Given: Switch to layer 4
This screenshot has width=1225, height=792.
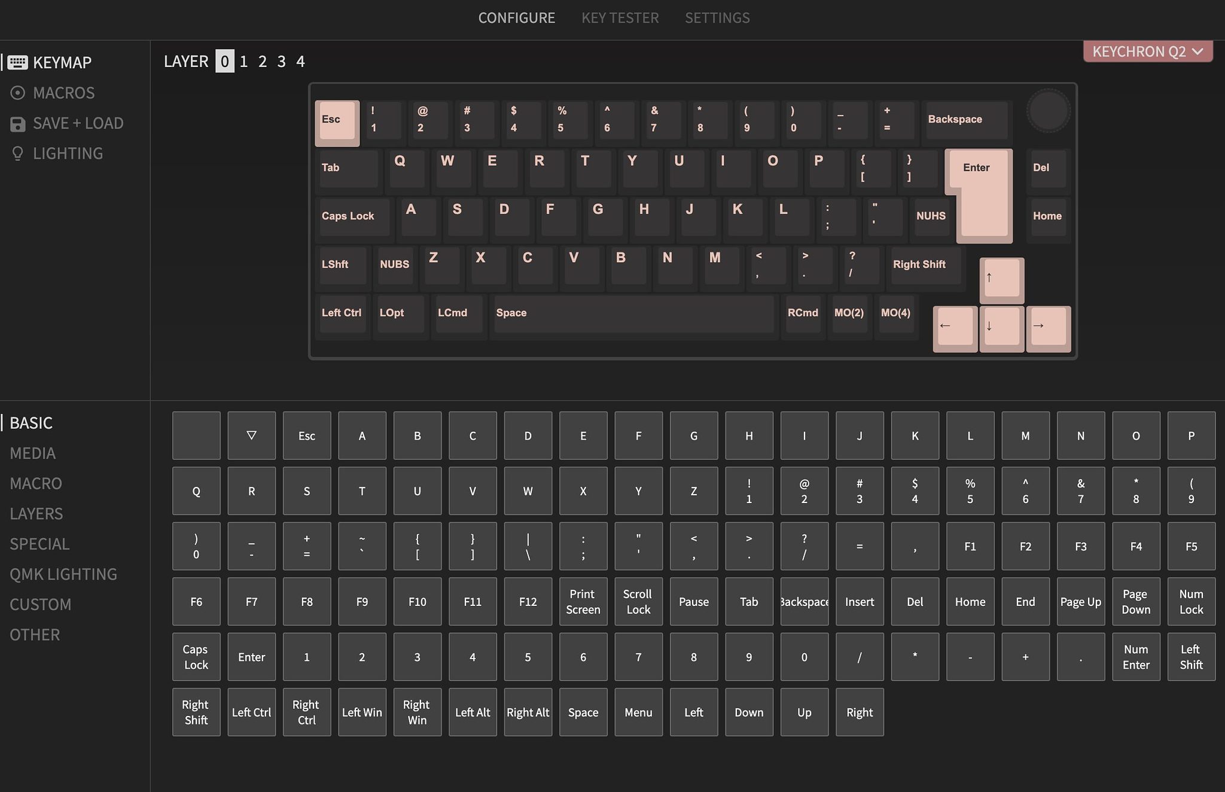Looking at the screenshot, I should point(300,61).
